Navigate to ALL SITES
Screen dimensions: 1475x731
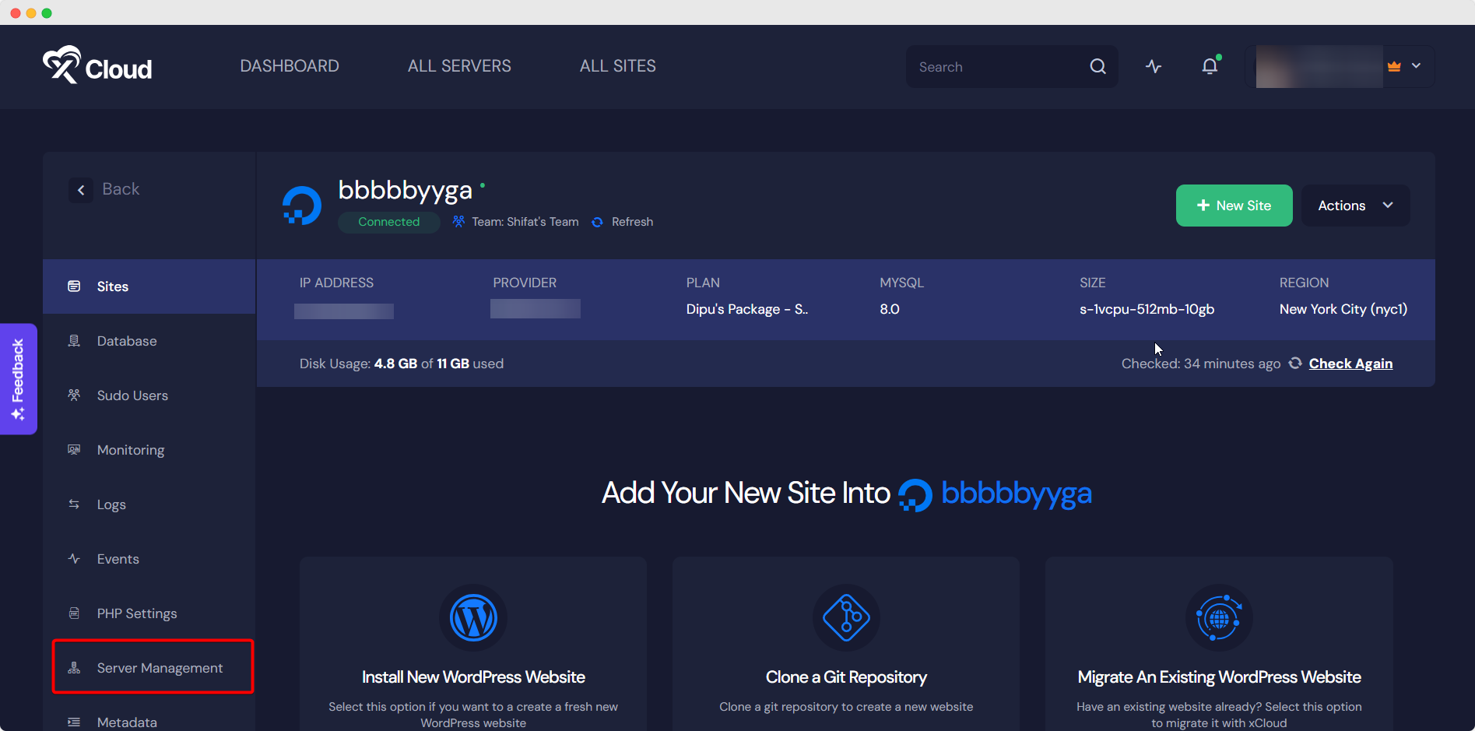pyautogui.click(x=617, y=66)
